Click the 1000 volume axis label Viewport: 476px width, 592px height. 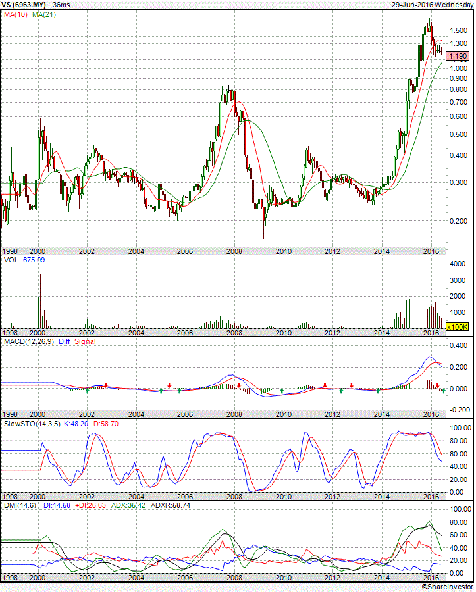tap(458, 312)
